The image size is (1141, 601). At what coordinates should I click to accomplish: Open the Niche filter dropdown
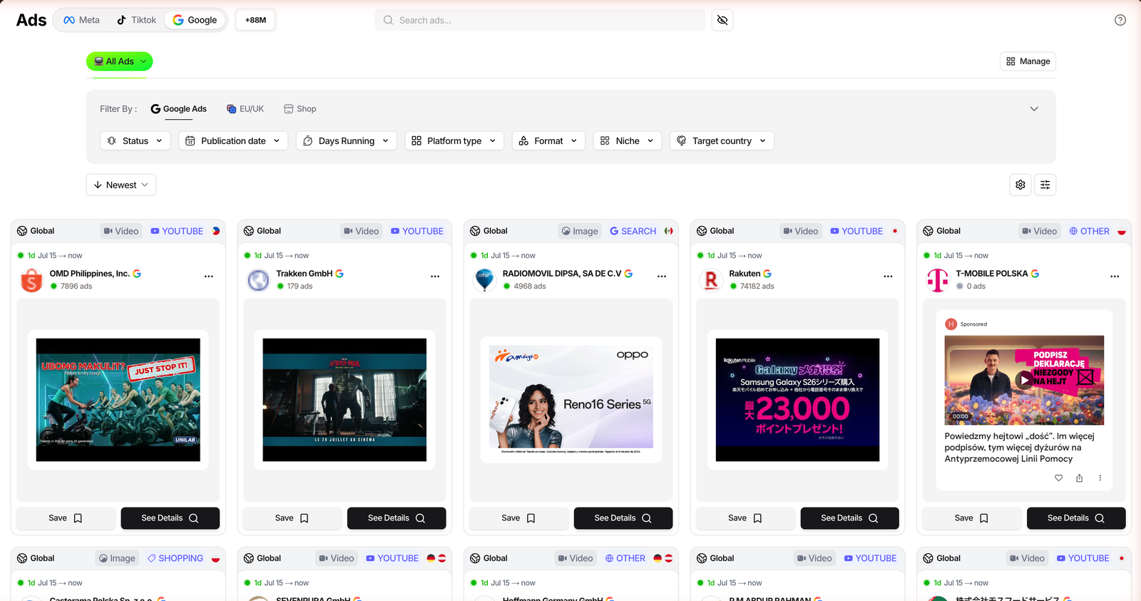click(x=628, y=141)
